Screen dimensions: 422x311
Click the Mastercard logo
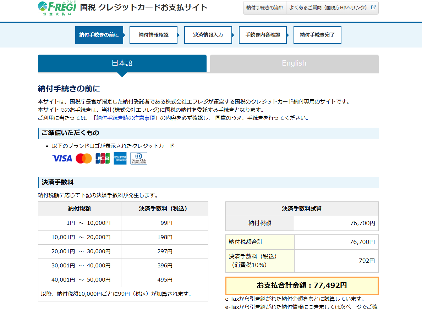tap(84, 159)
